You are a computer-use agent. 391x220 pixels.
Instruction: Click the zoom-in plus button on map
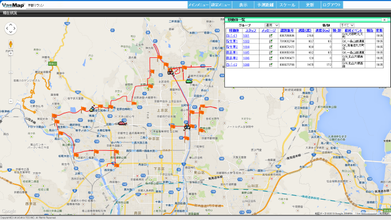(11, 53)
